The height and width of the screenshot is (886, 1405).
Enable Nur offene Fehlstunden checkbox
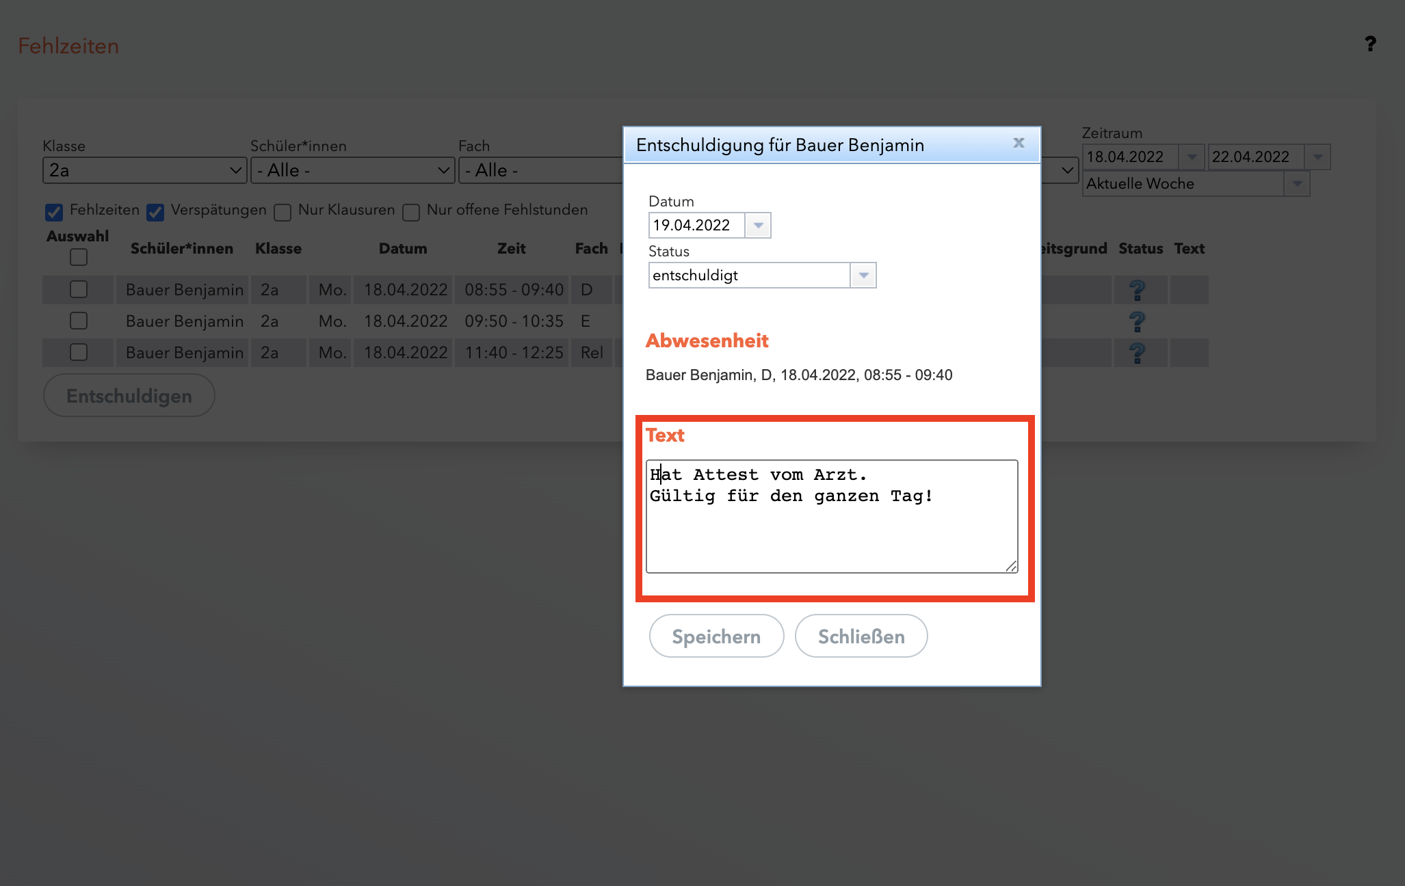click(411, 212)
